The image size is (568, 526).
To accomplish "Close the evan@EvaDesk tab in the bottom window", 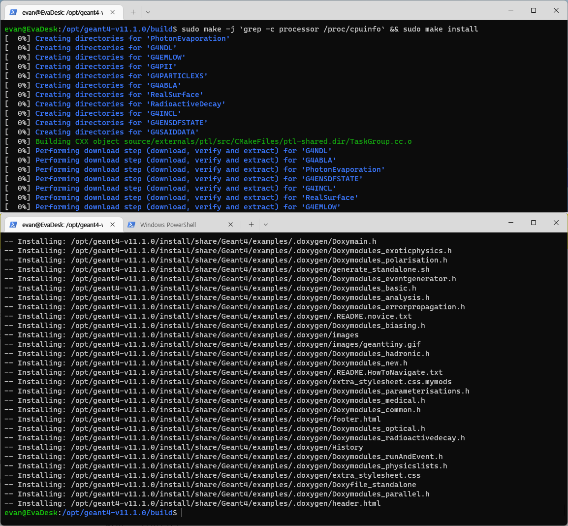I will tap(113, 225).
